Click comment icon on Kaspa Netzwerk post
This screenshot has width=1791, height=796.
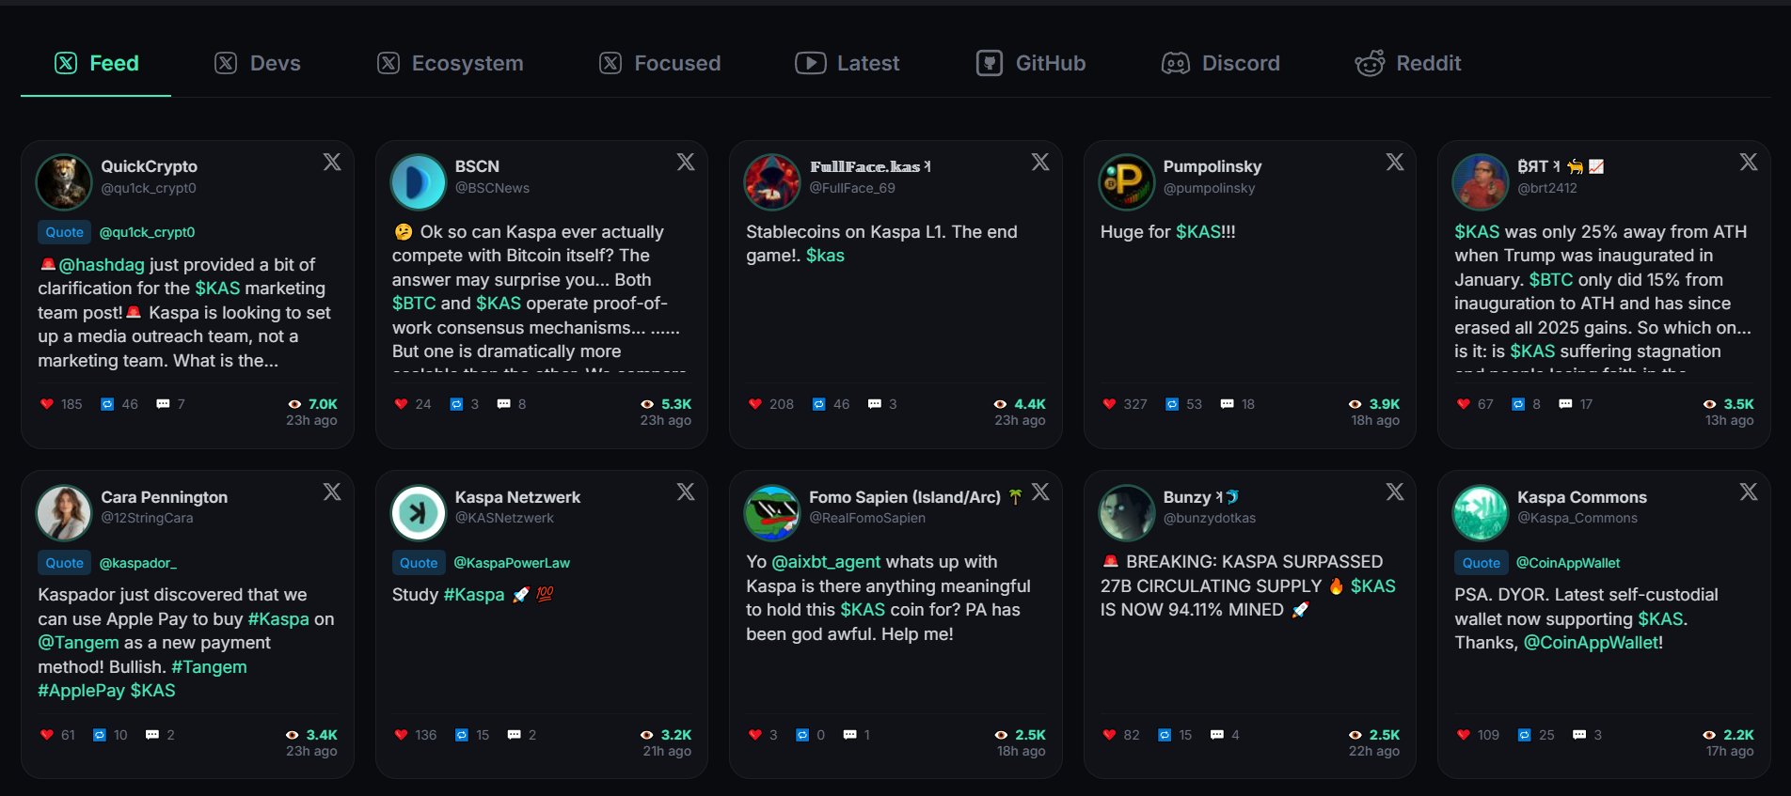[x=514, y=735]
